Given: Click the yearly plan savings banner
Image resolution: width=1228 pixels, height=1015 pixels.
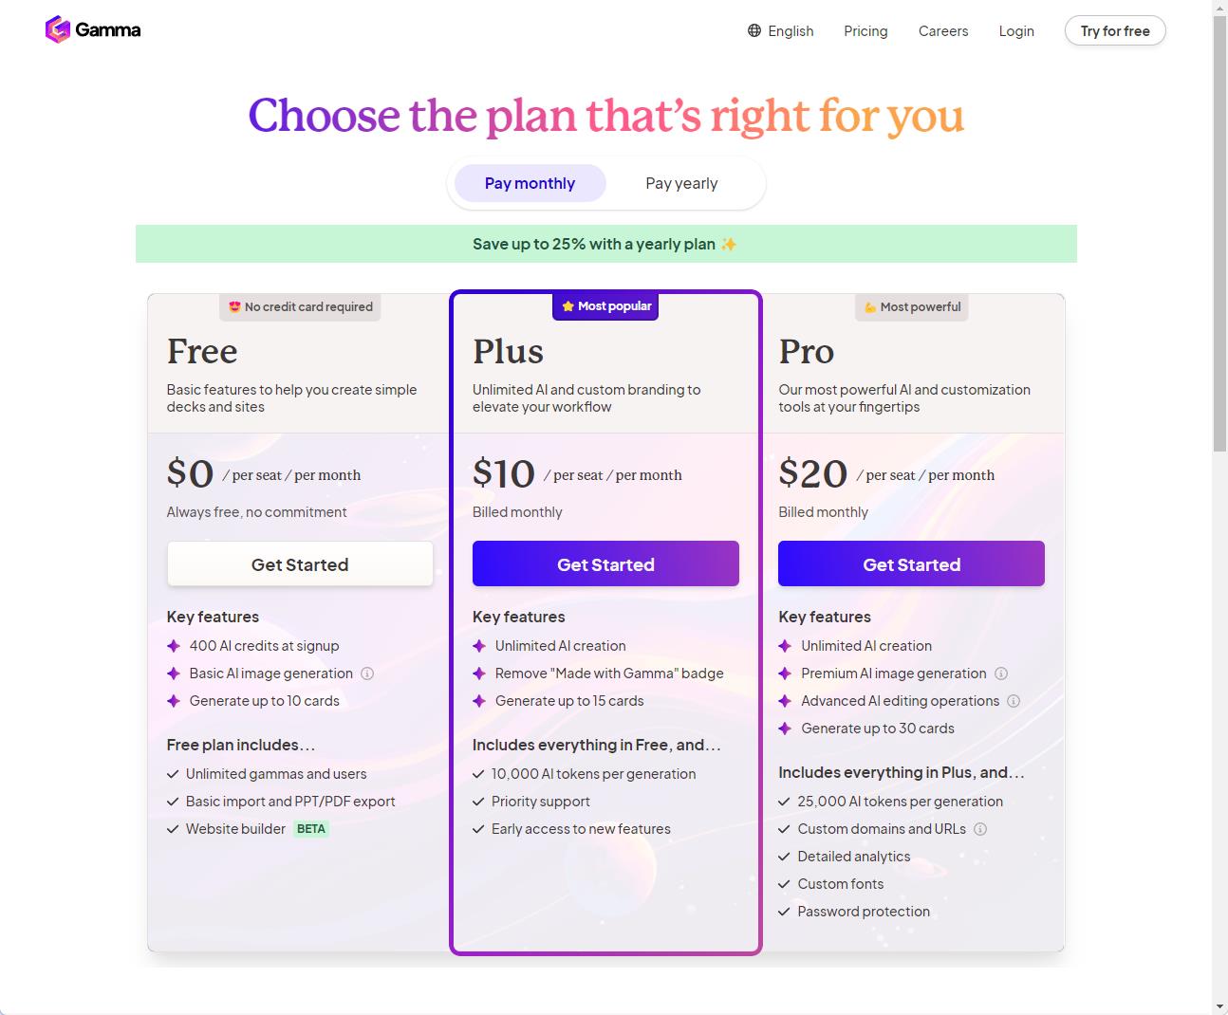Looking at the screenshot, I should point(605,244).
